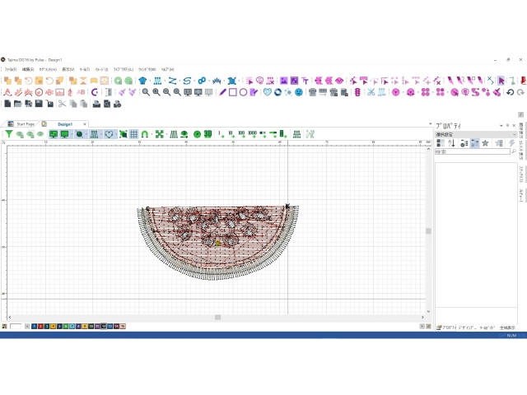Click the blue chain link stitch tool

click(202, 81)
